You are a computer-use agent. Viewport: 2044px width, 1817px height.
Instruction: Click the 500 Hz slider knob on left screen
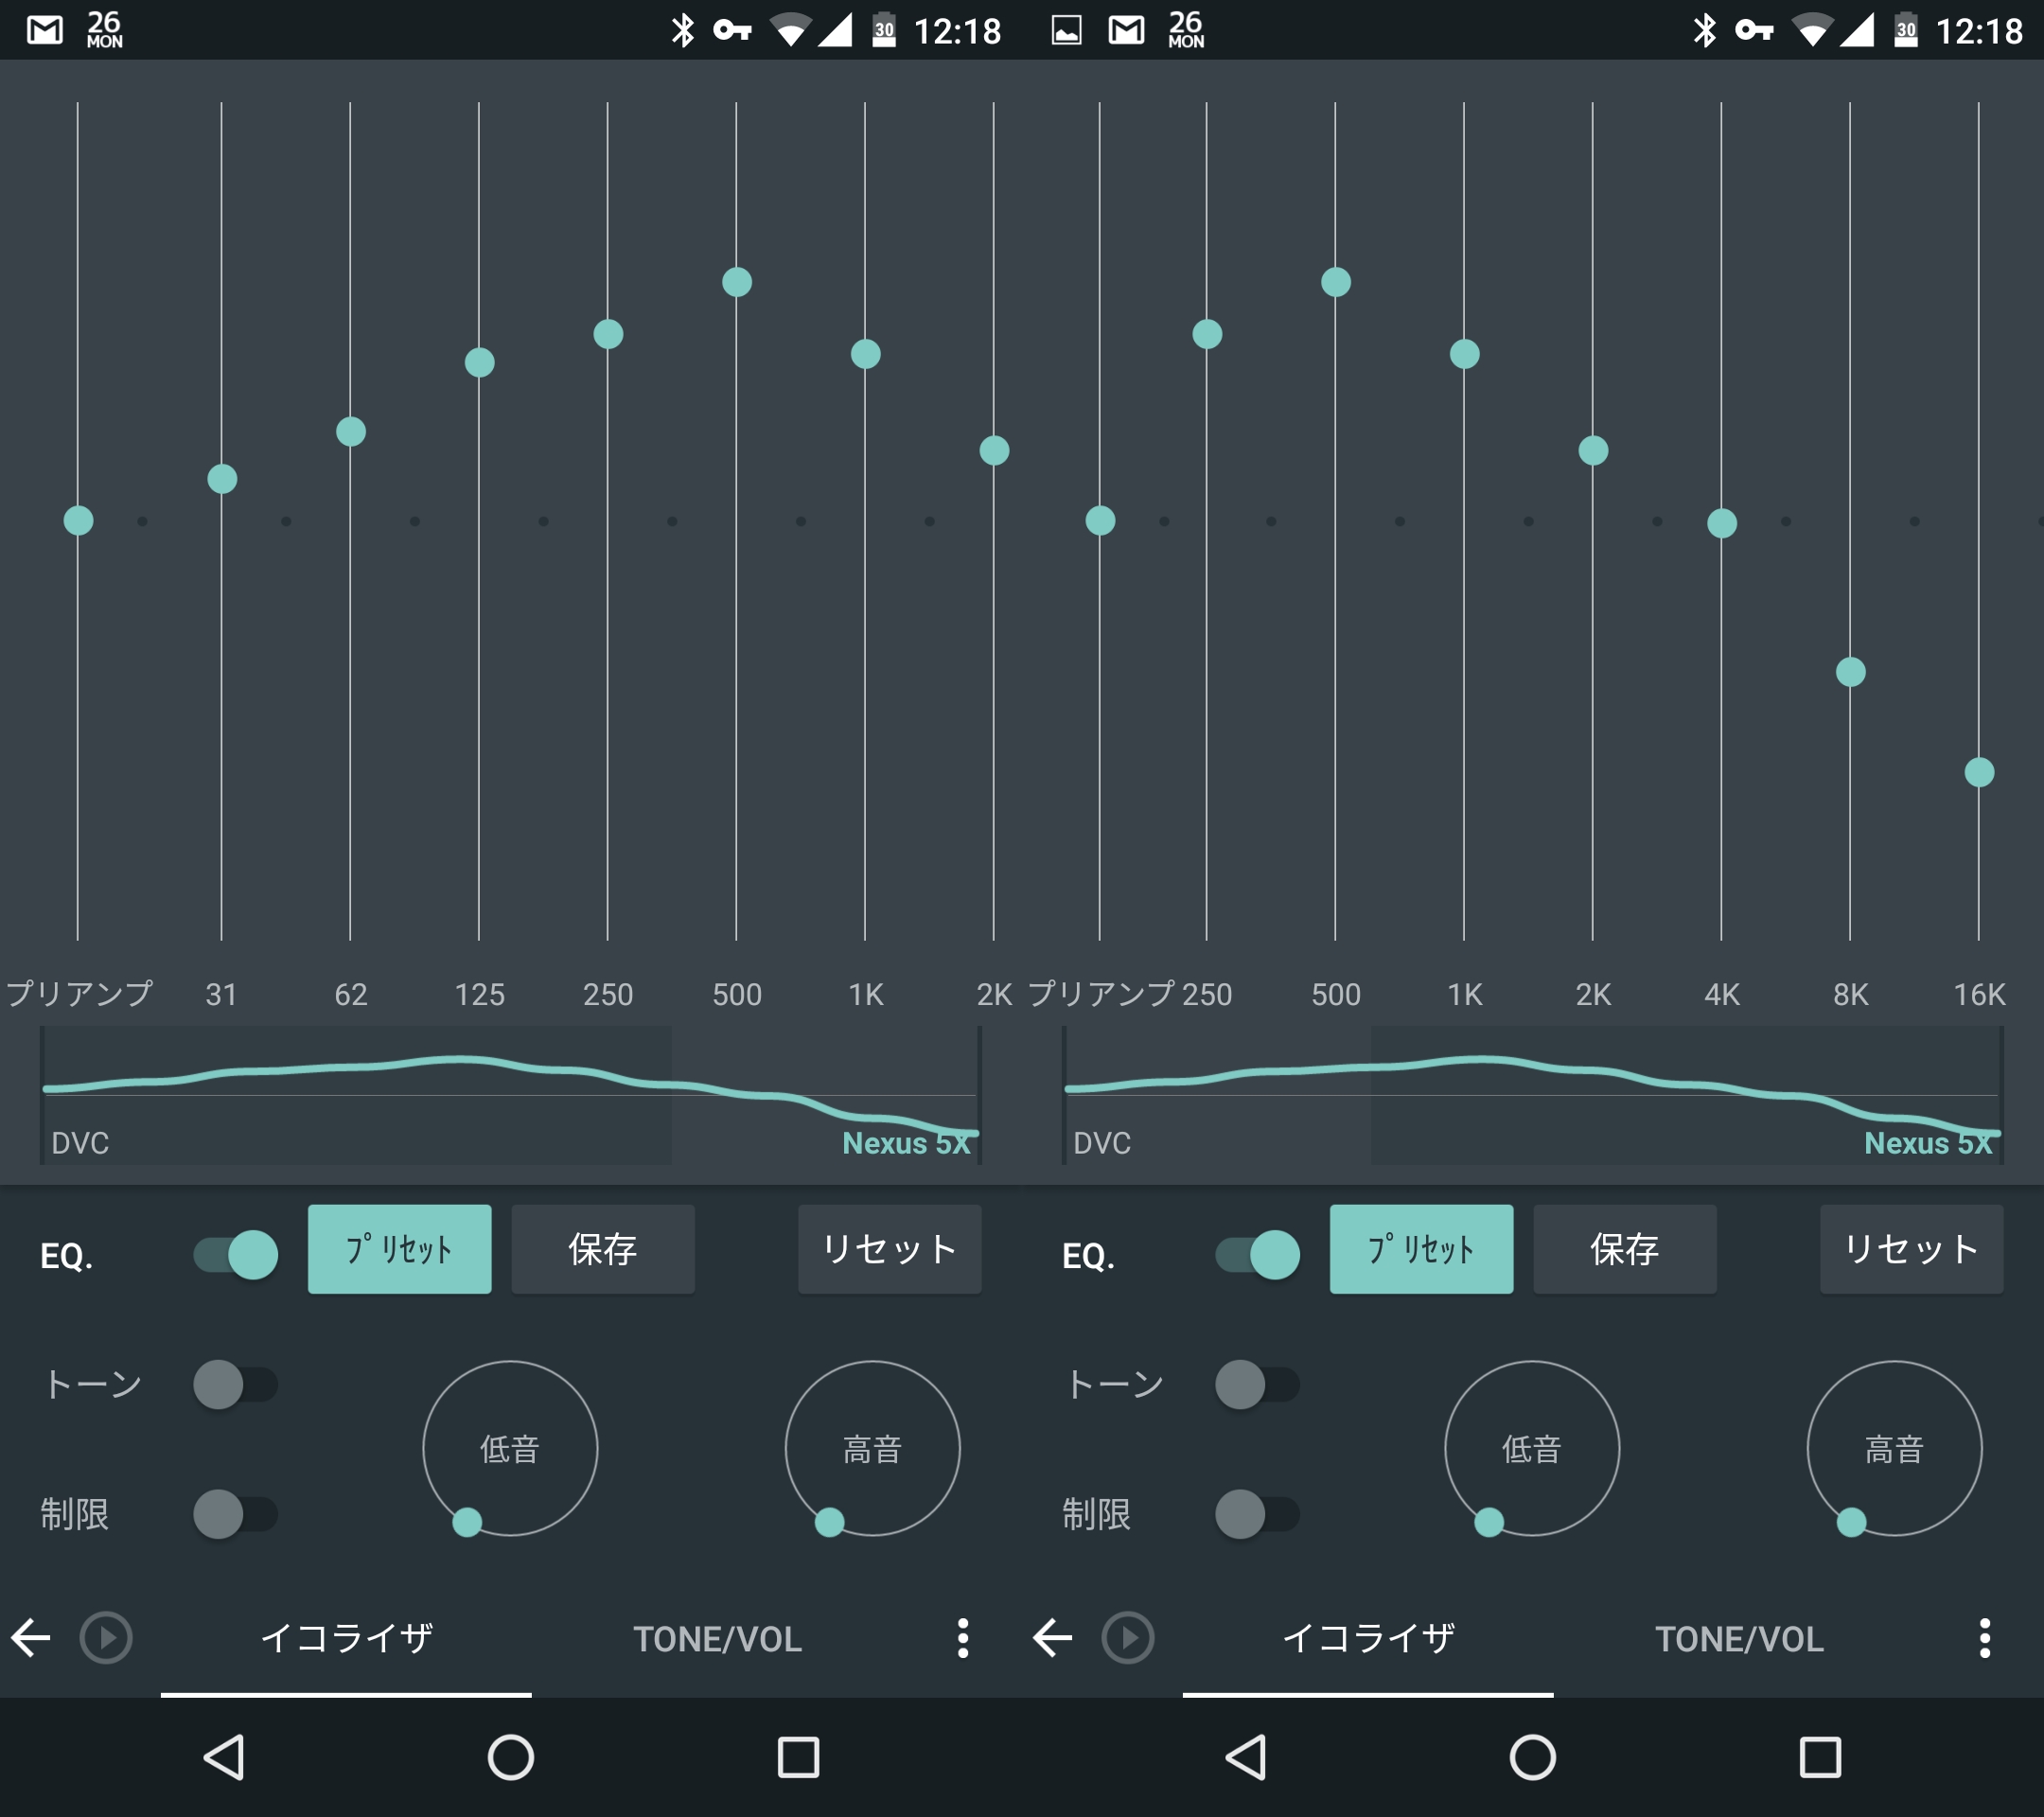(x=737, y=282)
